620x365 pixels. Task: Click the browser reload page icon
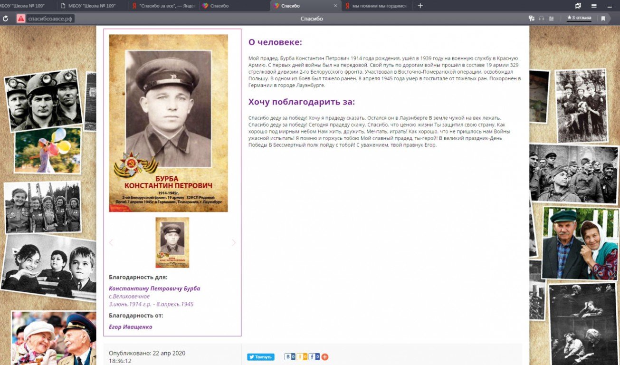6,19
